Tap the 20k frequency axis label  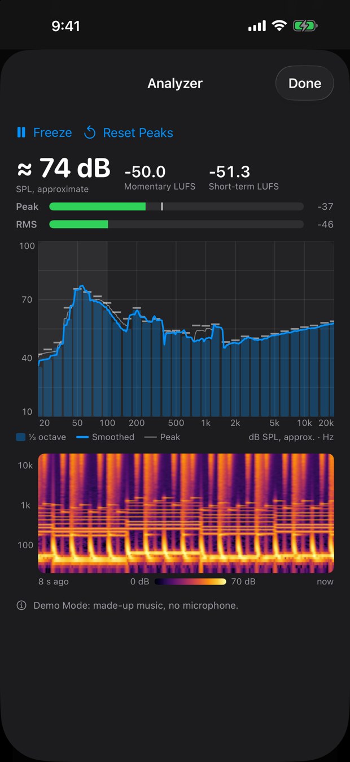[326, 423]
